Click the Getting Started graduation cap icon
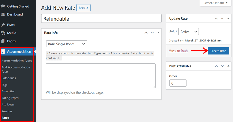Screen dimensions: 233x122 pos(3,6)
